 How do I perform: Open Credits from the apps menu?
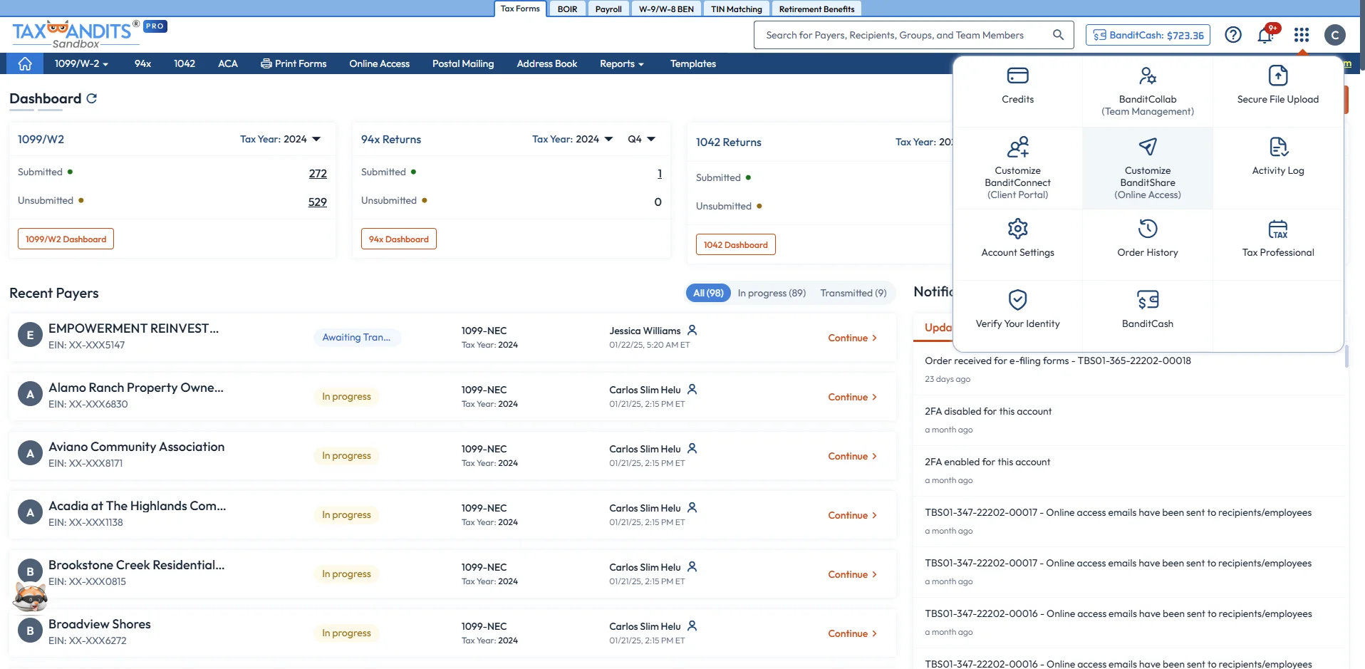coord(1017,86)
